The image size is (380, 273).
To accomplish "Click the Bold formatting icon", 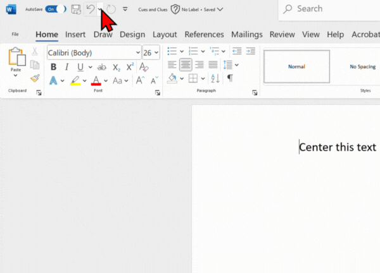I will [x=54, y=67].
